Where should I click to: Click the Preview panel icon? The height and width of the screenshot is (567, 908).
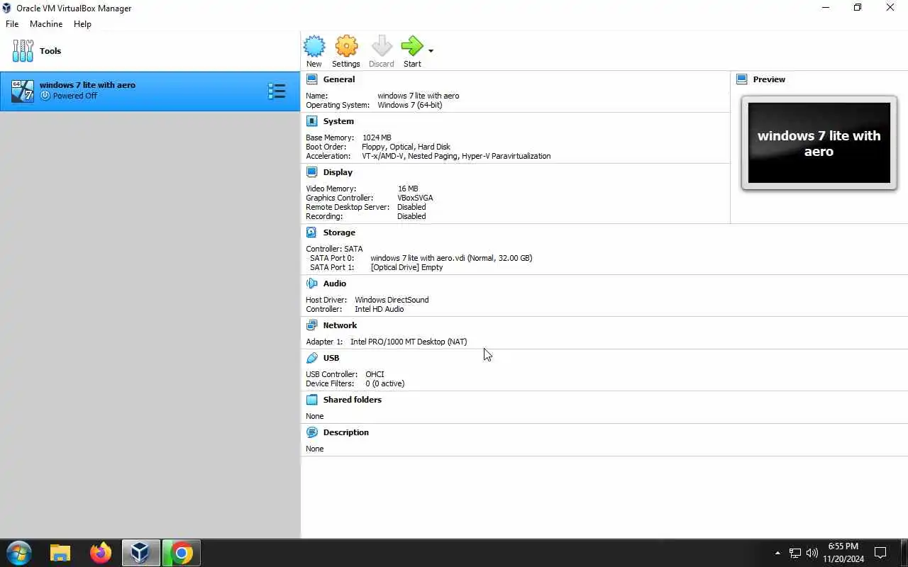click(742, 79)
